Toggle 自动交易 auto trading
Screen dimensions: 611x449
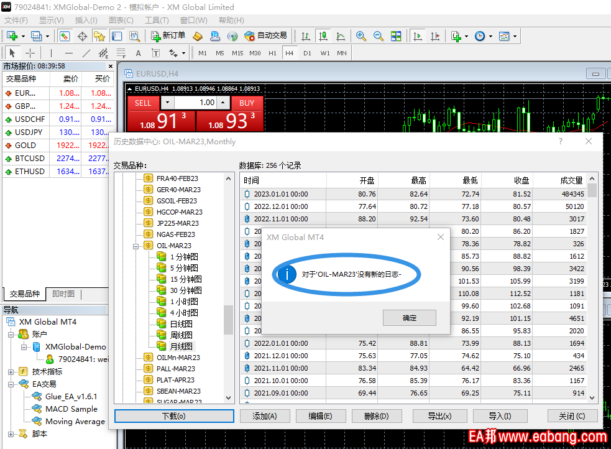click(x=266, y=36)
